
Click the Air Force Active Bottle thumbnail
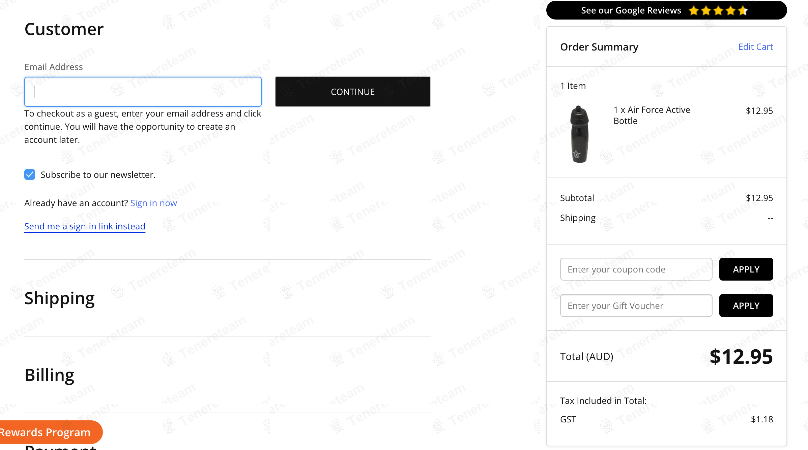pos(579,134)
